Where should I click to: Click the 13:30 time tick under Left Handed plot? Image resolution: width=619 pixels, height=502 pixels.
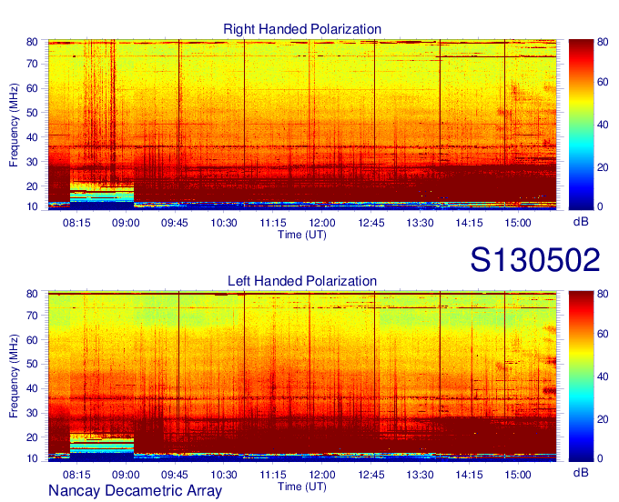pyautogui.click(x=420, y=475)
